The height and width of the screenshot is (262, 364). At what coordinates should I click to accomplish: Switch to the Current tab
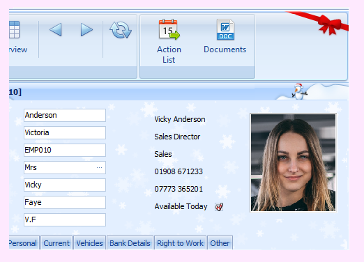pos(56,243)
